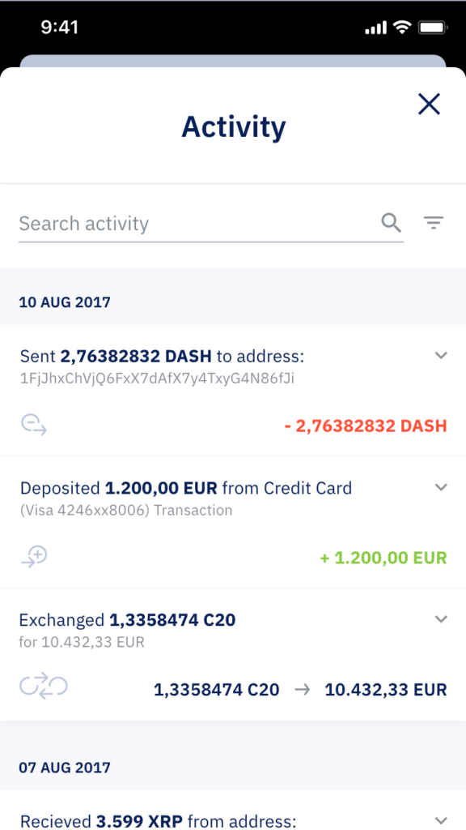Tap the send transaction icon
466x830 pixels.
pos(34,425)
